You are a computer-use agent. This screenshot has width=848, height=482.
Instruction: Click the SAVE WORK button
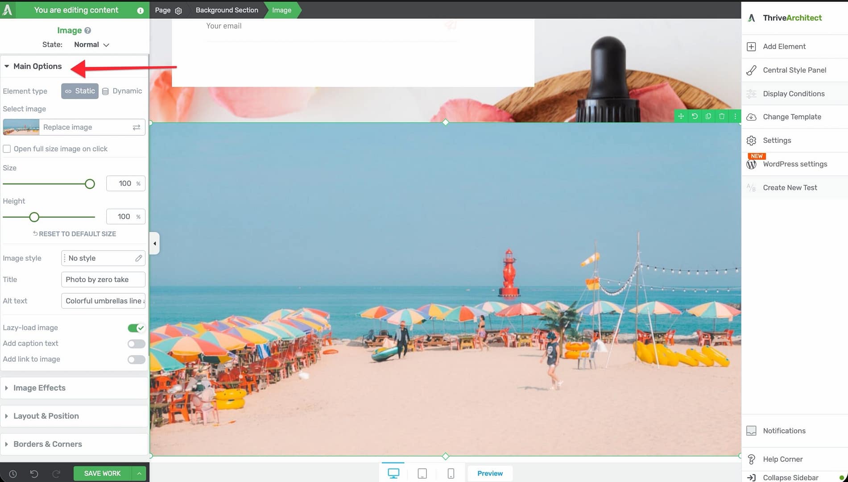click(102, 474)
